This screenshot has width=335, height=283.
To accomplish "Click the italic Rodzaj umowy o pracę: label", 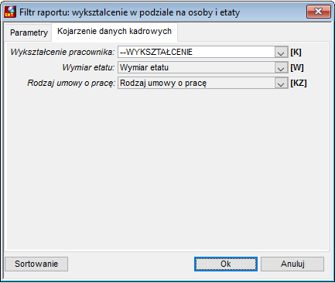I will point(71,84).
